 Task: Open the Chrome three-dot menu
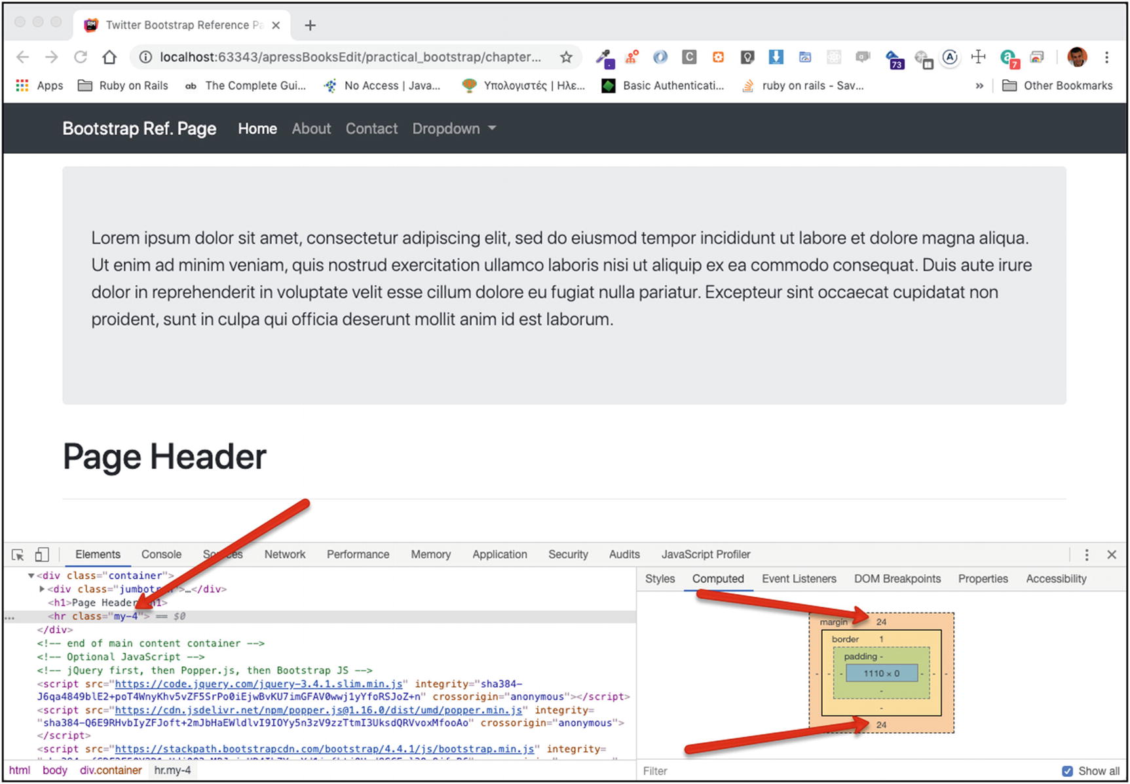(x=1106, y=58)
